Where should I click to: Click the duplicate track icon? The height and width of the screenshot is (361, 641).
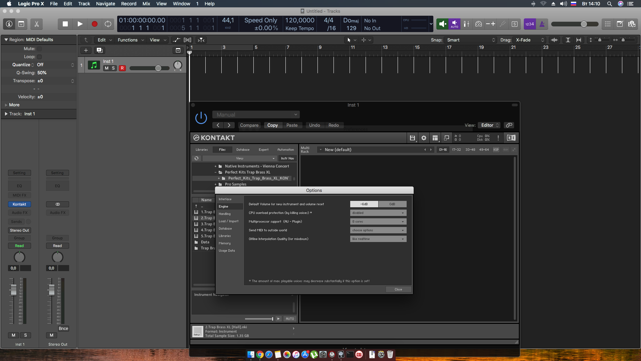tap(99, 50)
